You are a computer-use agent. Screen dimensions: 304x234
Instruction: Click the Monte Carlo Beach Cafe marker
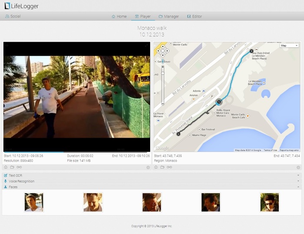click(x=248, y=116)
